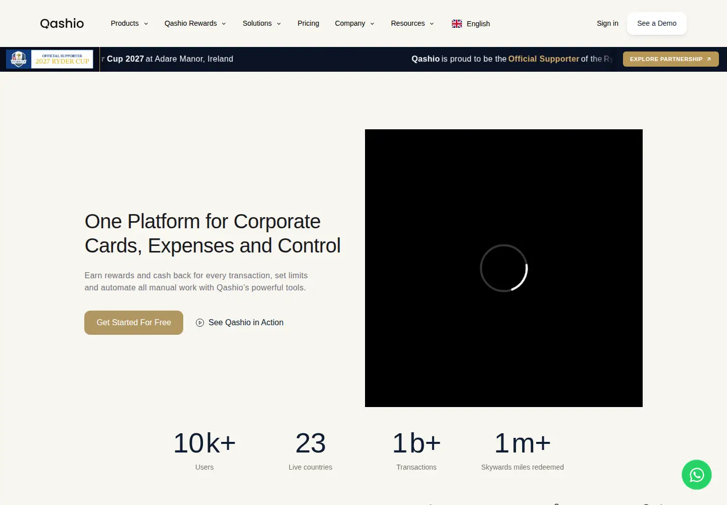Open the English language selector
The width and height of the screenshot is (727, 505).
pyautogui.click(x=471, y=24)
